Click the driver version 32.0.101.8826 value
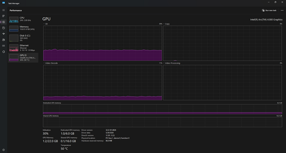 (111, 130)
